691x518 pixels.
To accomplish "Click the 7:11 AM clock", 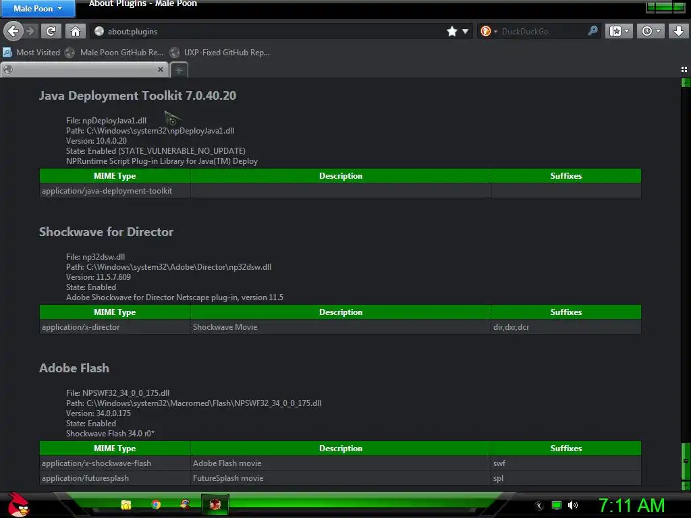I will click(632, 505).
